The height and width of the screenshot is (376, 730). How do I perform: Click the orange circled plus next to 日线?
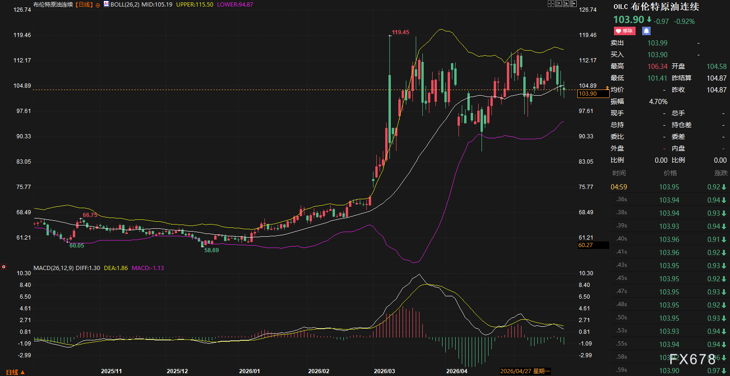point(98,5)
